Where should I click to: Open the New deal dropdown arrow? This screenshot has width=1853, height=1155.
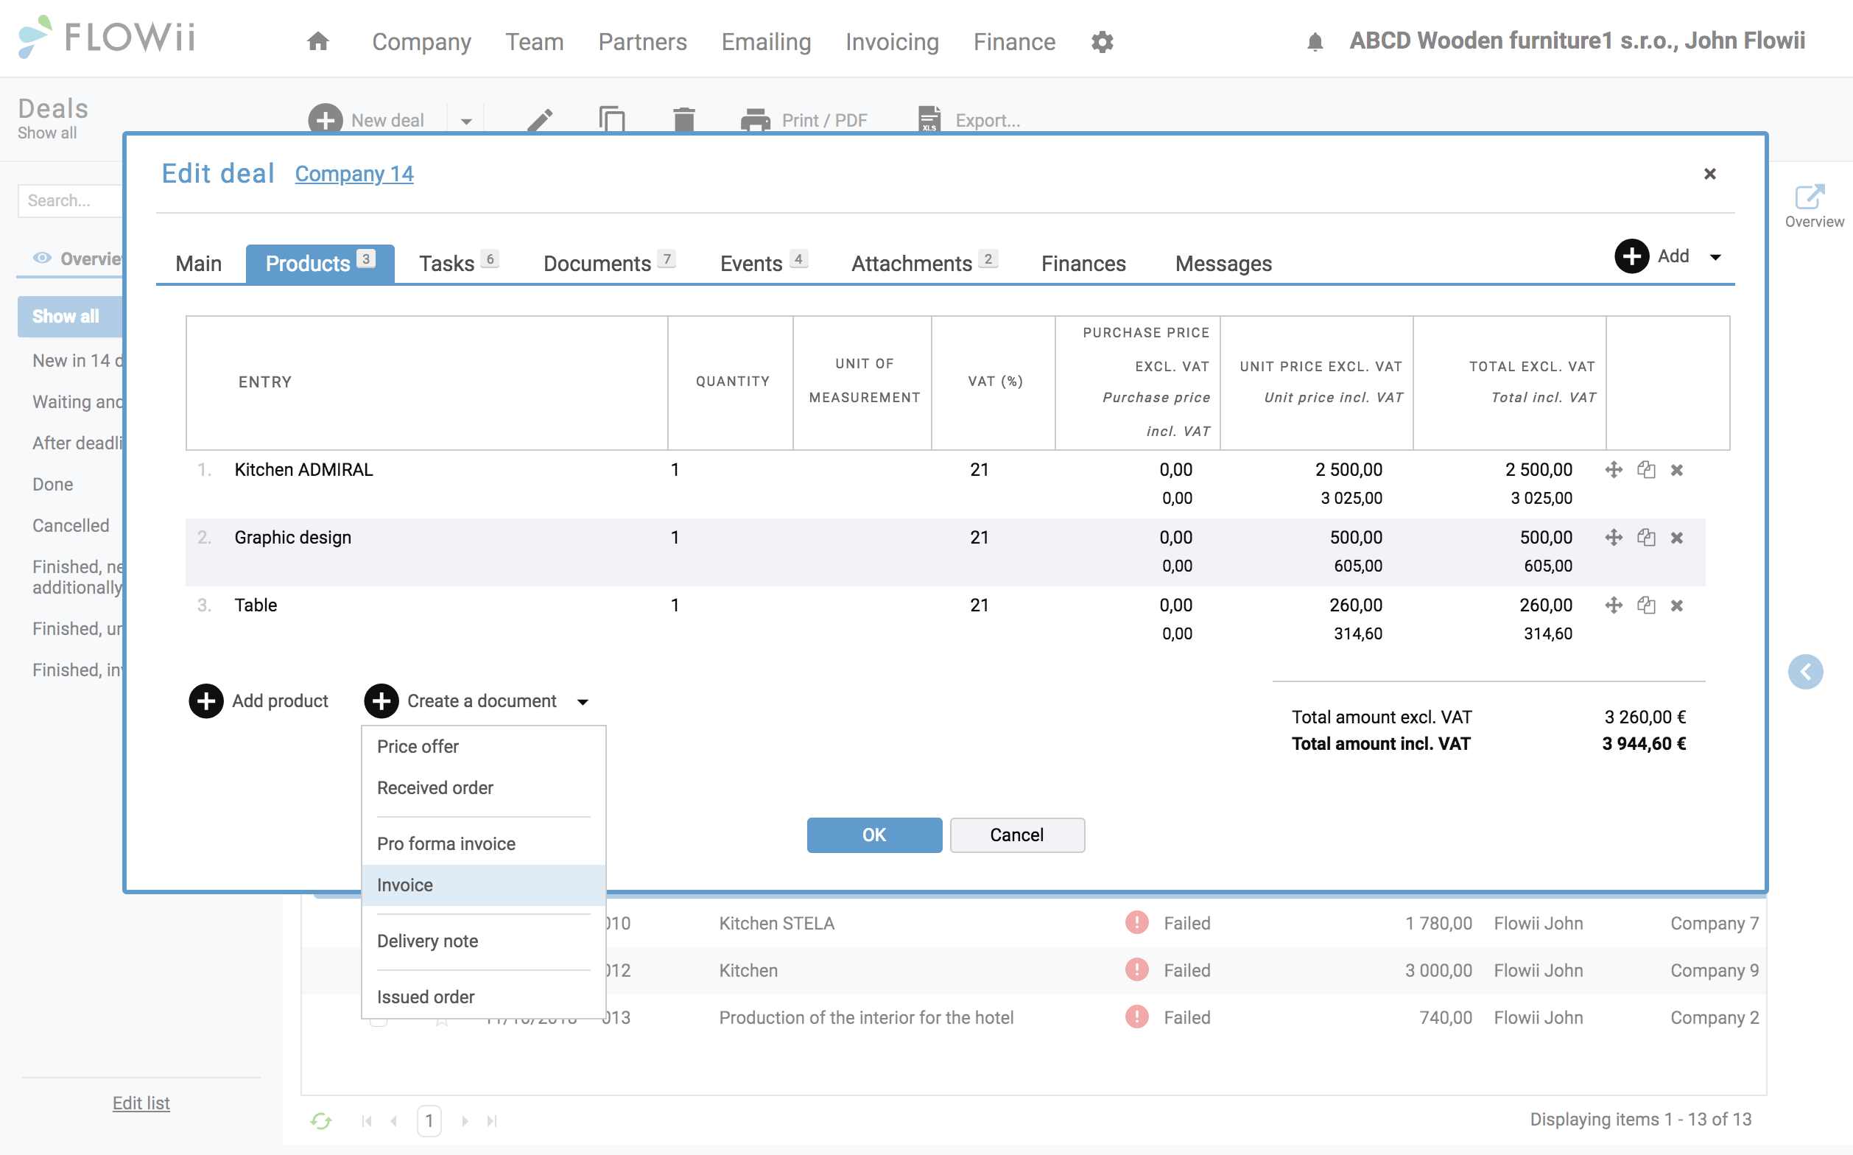[x=466, y=122]
